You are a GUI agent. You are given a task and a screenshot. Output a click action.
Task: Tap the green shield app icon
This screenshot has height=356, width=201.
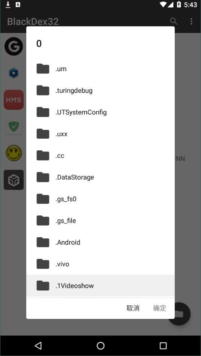13,126
